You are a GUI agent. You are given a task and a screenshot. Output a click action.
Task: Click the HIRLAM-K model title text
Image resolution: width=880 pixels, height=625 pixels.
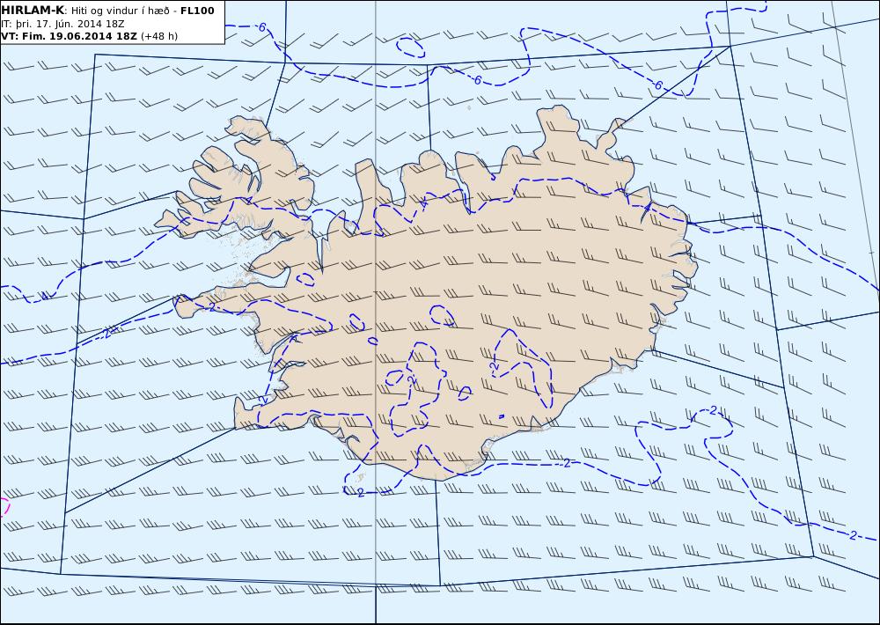[33, 11]
